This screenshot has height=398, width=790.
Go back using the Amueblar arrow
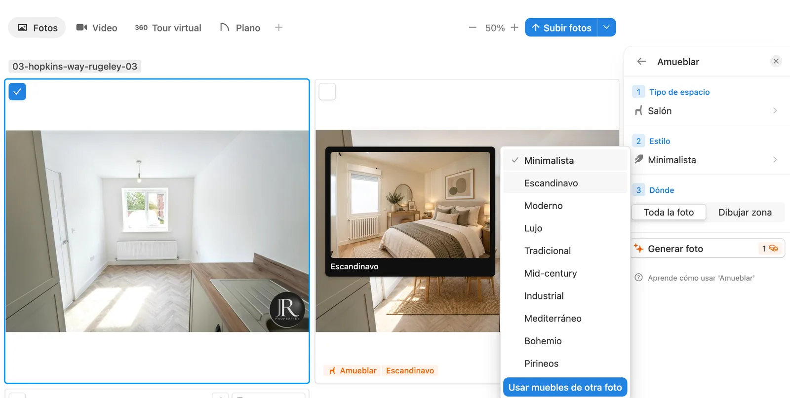click(641, 61)
